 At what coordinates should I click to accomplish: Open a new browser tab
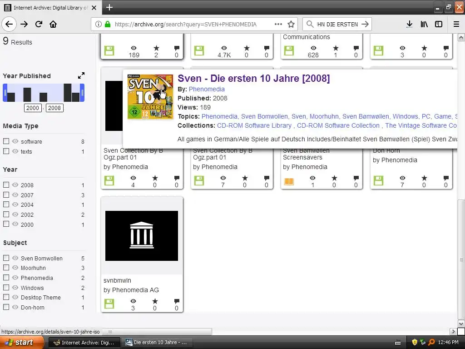click(109, 7)
